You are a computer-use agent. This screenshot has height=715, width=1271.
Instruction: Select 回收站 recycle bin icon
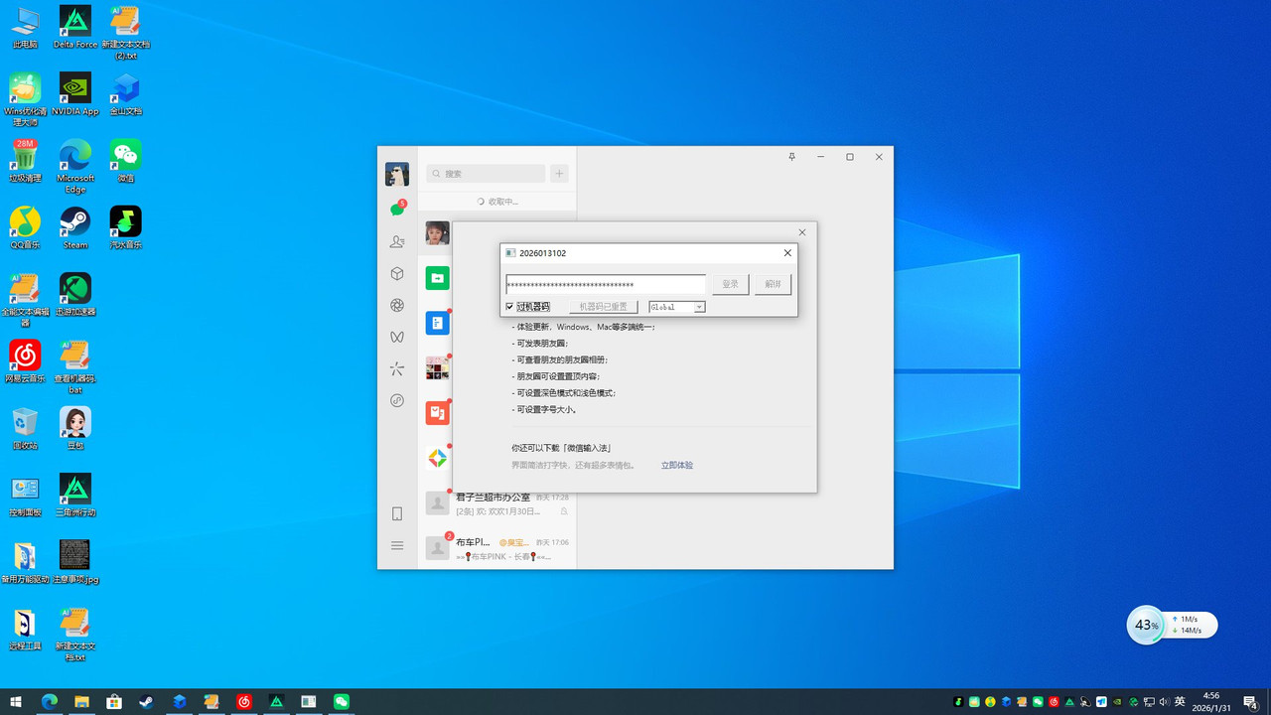25,428
